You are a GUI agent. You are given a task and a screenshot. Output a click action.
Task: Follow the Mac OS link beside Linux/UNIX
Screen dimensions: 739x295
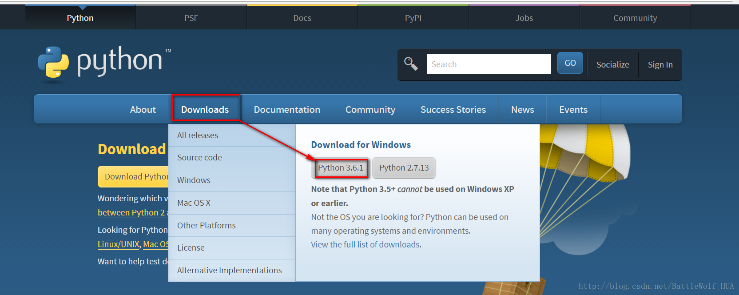click(x=156, y=244)
